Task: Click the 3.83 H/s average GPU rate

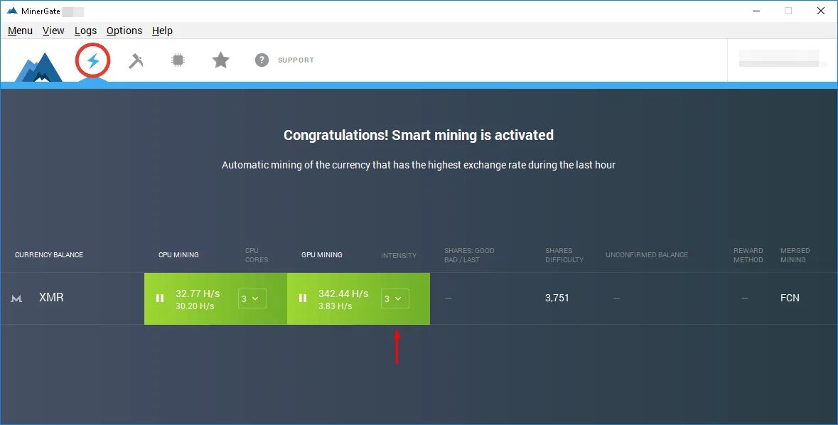Action: [x=335, y=306]
